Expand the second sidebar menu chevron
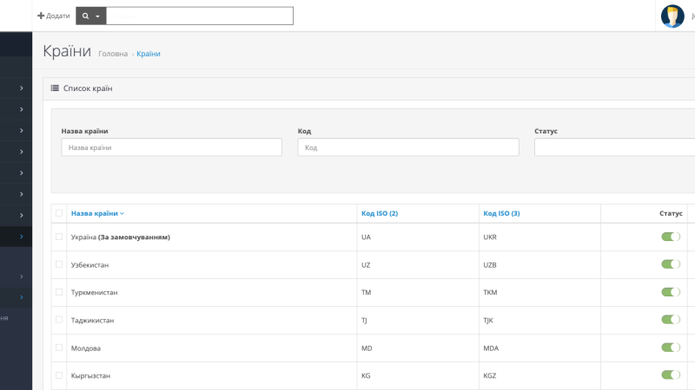This screenshot has width=695, height=390. [21, 109]
